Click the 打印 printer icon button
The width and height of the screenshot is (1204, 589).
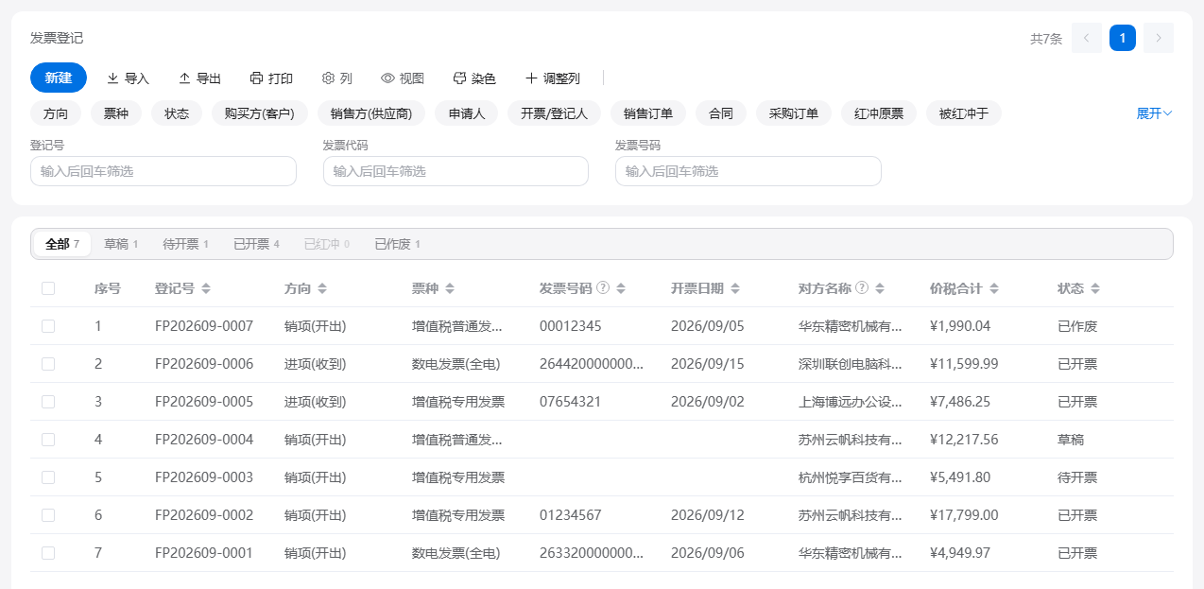(x=271, y=78)
